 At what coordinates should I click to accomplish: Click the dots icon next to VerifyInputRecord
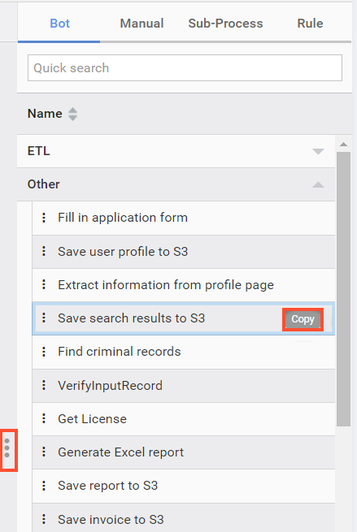point(44,385)
